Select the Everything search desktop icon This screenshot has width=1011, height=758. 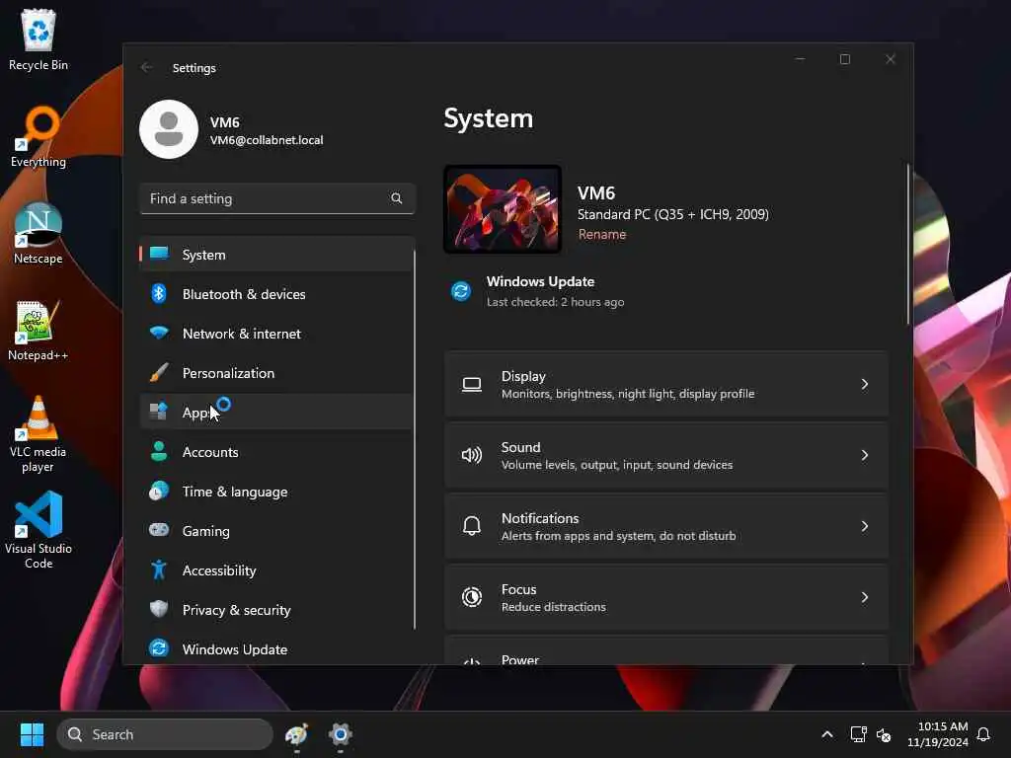39,136
